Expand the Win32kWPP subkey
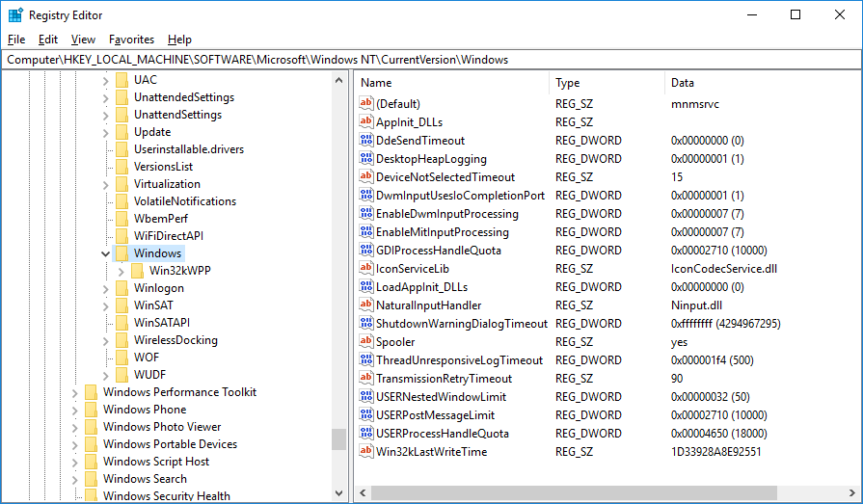The width and height of the screenshot is (863, 504). (x=121, y=271)
